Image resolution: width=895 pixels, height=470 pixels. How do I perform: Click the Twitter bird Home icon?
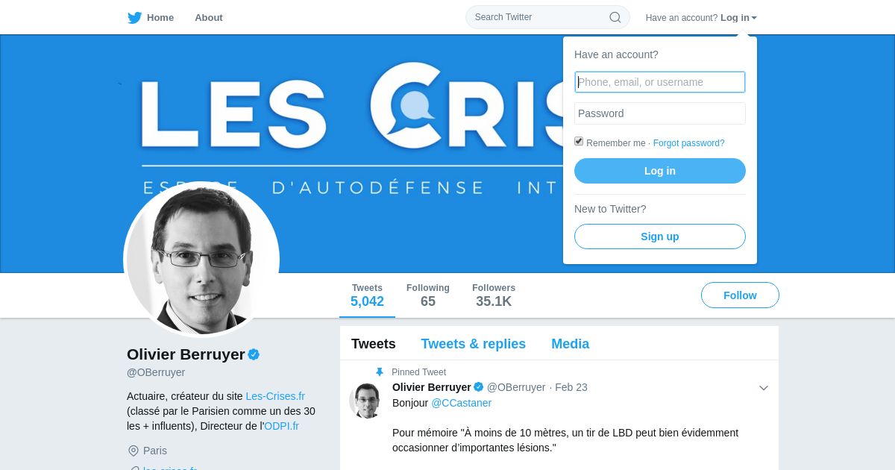click(x=134, y=18)
